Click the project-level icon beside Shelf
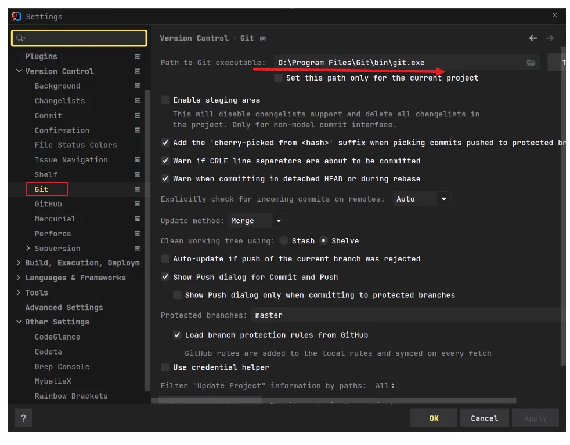Image resolution: width=570 pixels, height=445 pixels. coord(138,174)
